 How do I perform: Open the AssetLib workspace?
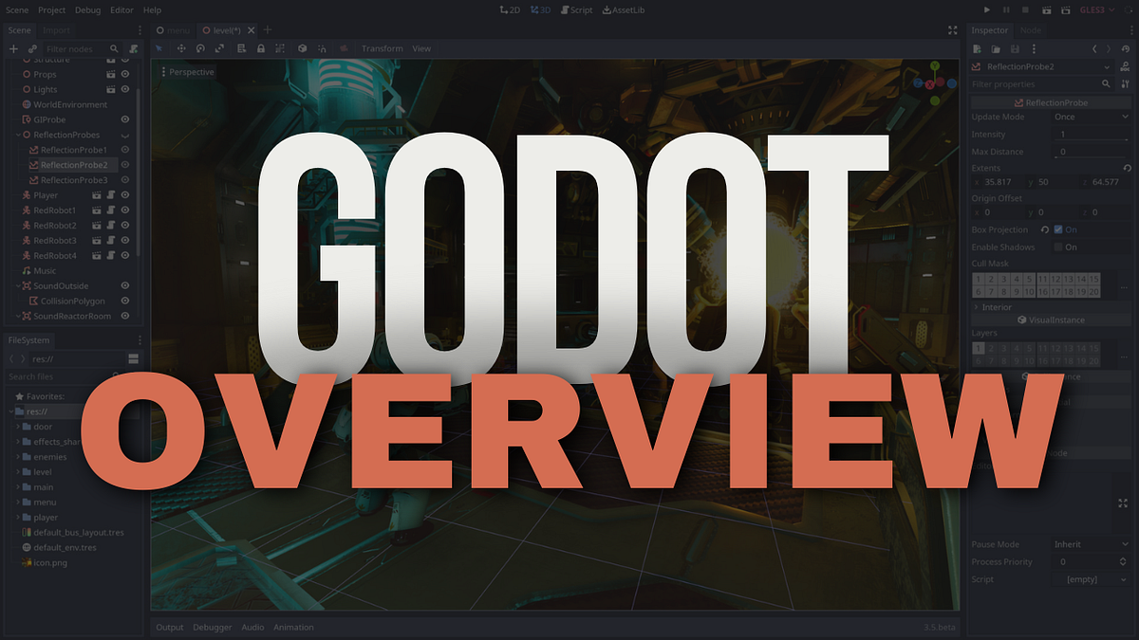pos(626,9)
